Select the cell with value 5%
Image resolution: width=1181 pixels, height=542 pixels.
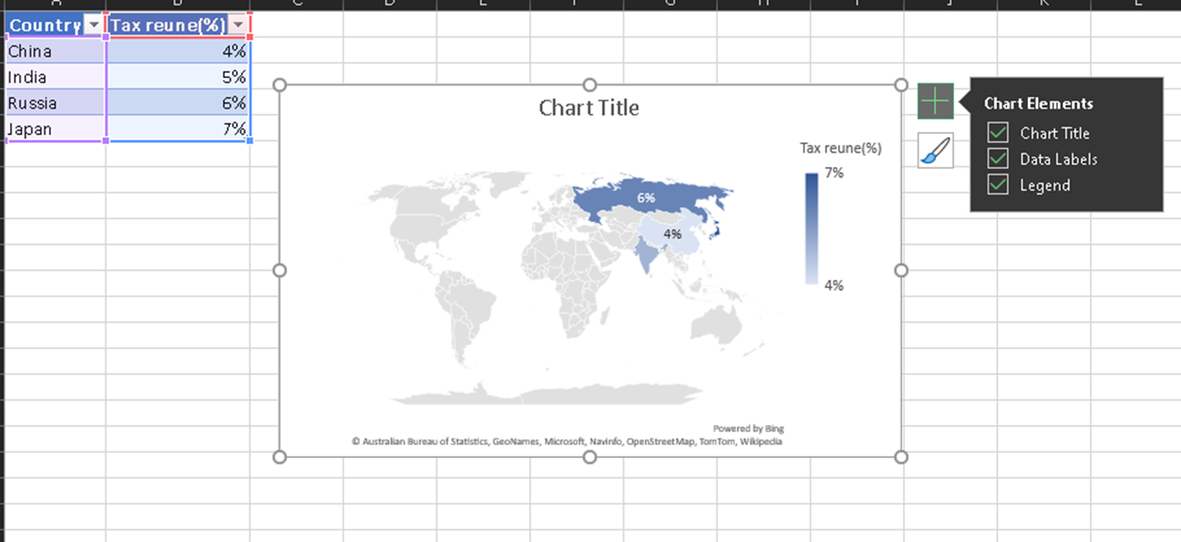pos(178,77)
